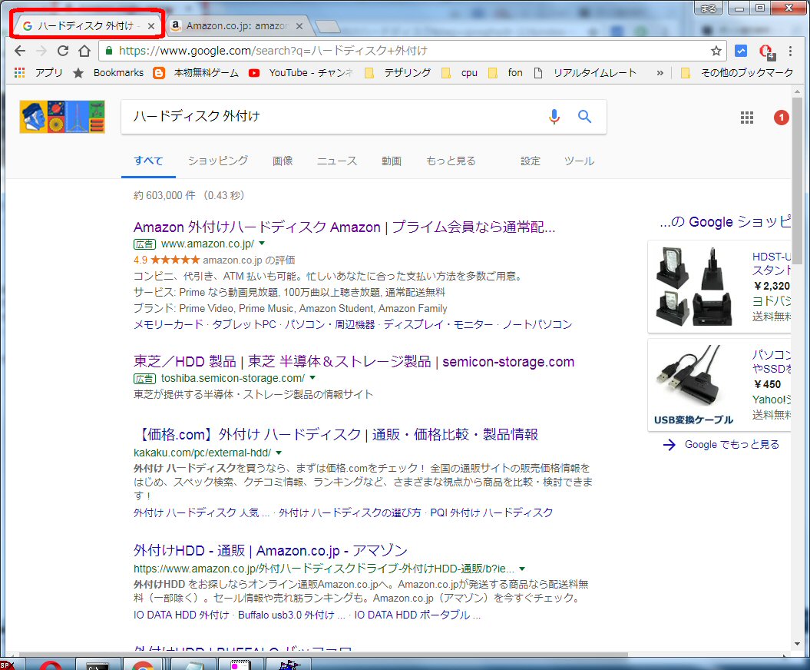Select the すべて search tab
Viewport: 810px width, 670px height.
(x=148, y=161)
